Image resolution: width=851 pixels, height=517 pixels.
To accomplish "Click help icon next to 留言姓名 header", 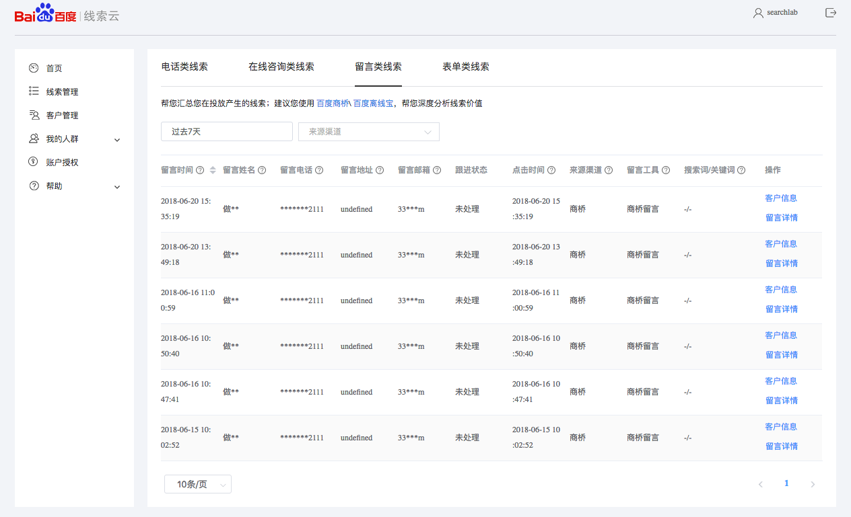I will [x=262, y=170].
